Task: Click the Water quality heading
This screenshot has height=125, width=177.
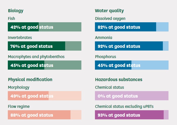Action: (x=109, y=11)
